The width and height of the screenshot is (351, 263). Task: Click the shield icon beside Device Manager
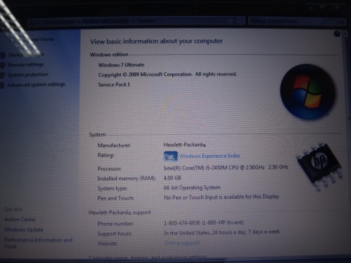[x=3, y=55]
